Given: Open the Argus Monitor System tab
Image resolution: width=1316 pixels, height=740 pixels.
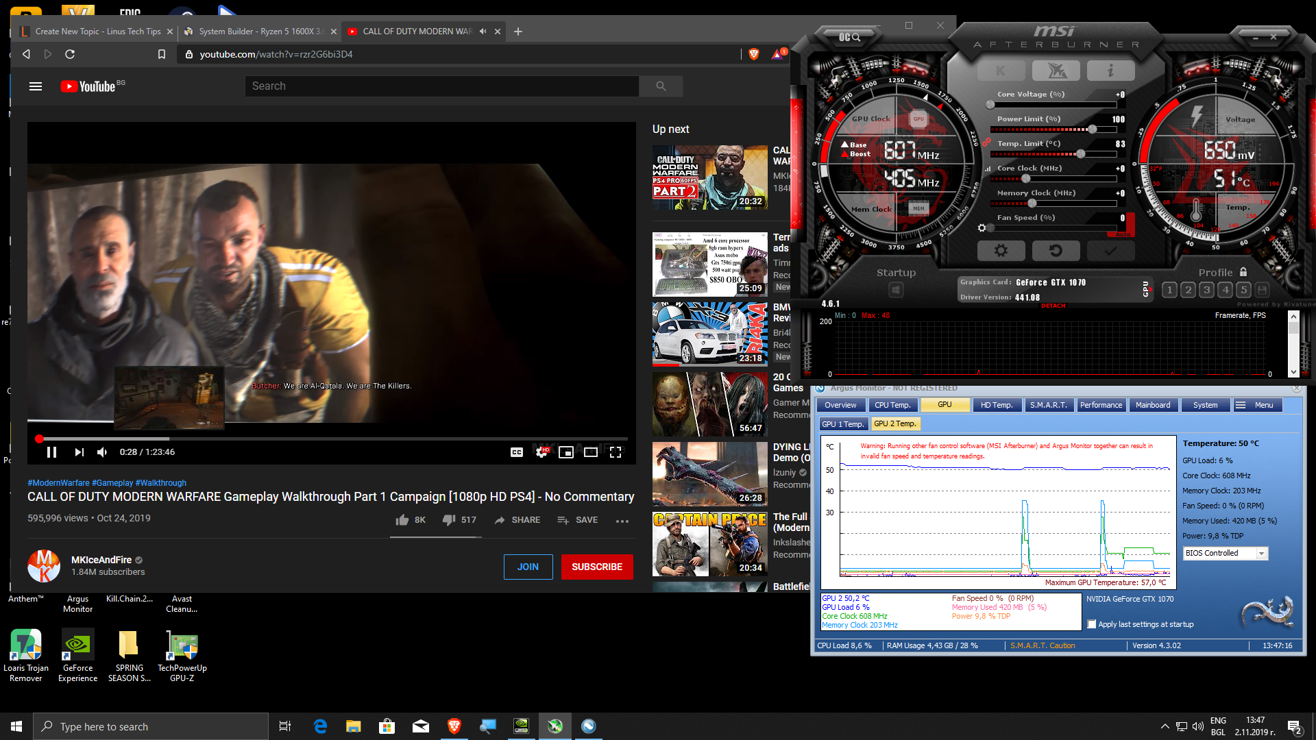Looking at the screenshot, I should click(1205, 405).
